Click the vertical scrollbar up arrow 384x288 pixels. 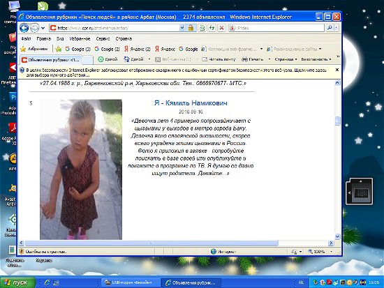pyautogui.click(x=337, y=83)
